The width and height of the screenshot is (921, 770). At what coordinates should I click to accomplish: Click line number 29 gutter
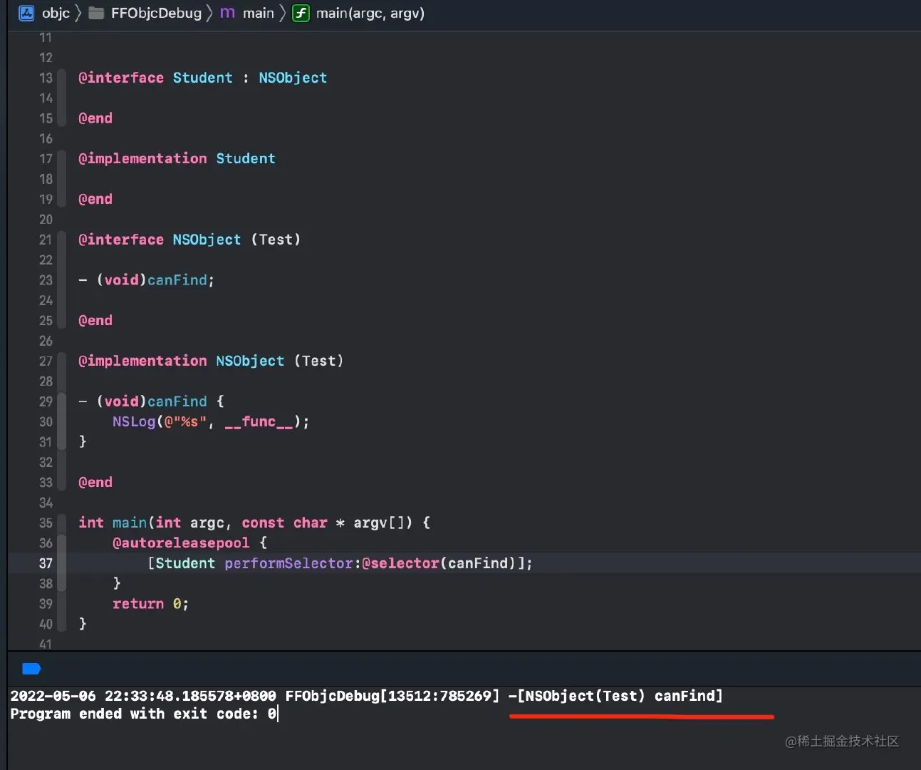(x=46, y=401)
